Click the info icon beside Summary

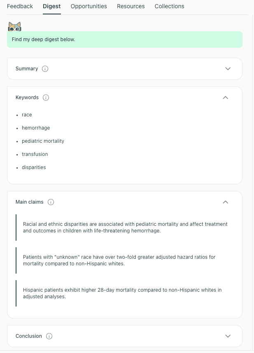pyautogui.click(x=45, y=69)
